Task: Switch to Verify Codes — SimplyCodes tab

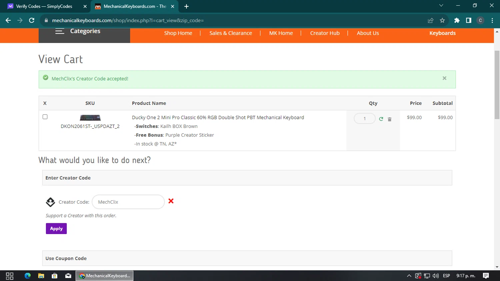Action: [44, 6]
